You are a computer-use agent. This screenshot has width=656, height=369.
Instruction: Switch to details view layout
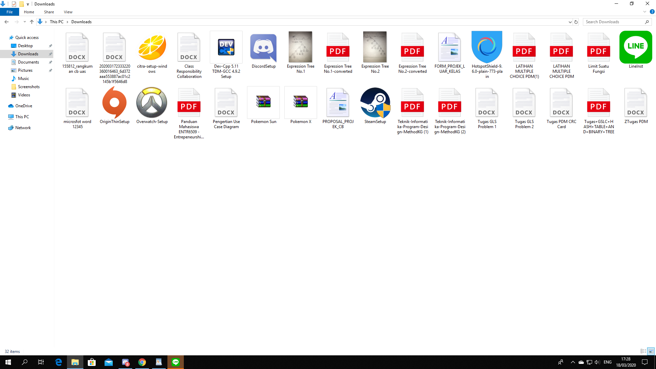[643, 351]
